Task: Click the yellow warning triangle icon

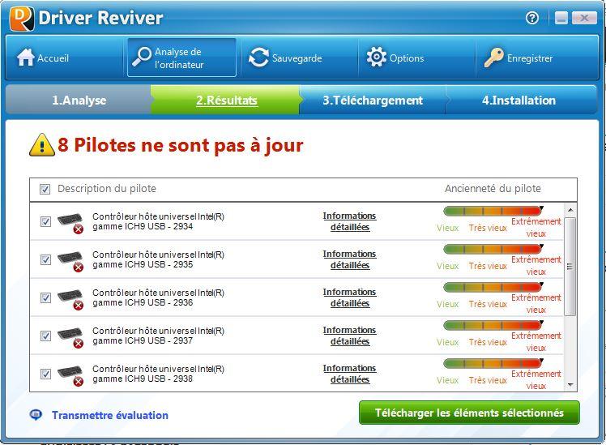Action: coord(42,145)
